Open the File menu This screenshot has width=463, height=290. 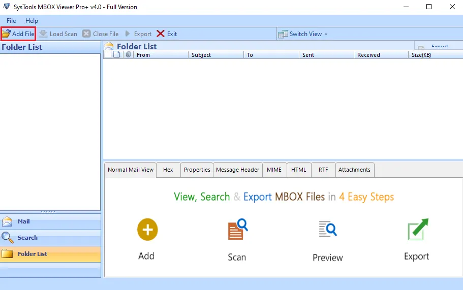tap(11, 21)
